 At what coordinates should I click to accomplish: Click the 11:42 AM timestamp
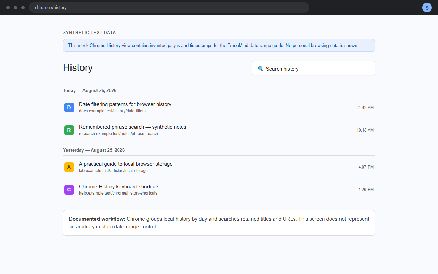coord(365,108)
